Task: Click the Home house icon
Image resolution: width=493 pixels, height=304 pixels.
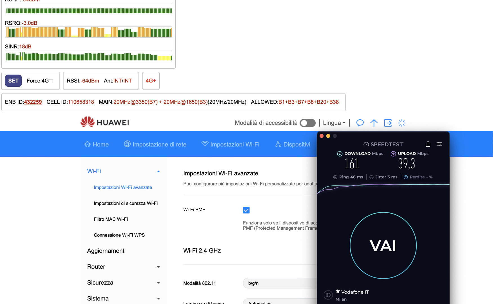Action: click(x=87, y=144)
